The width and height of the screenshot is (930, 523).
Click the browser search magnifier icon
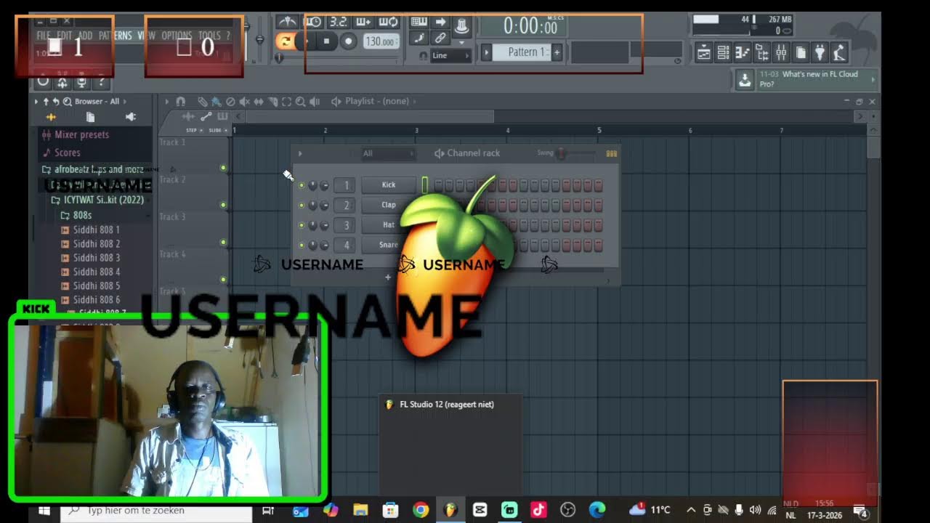[67, 102]
